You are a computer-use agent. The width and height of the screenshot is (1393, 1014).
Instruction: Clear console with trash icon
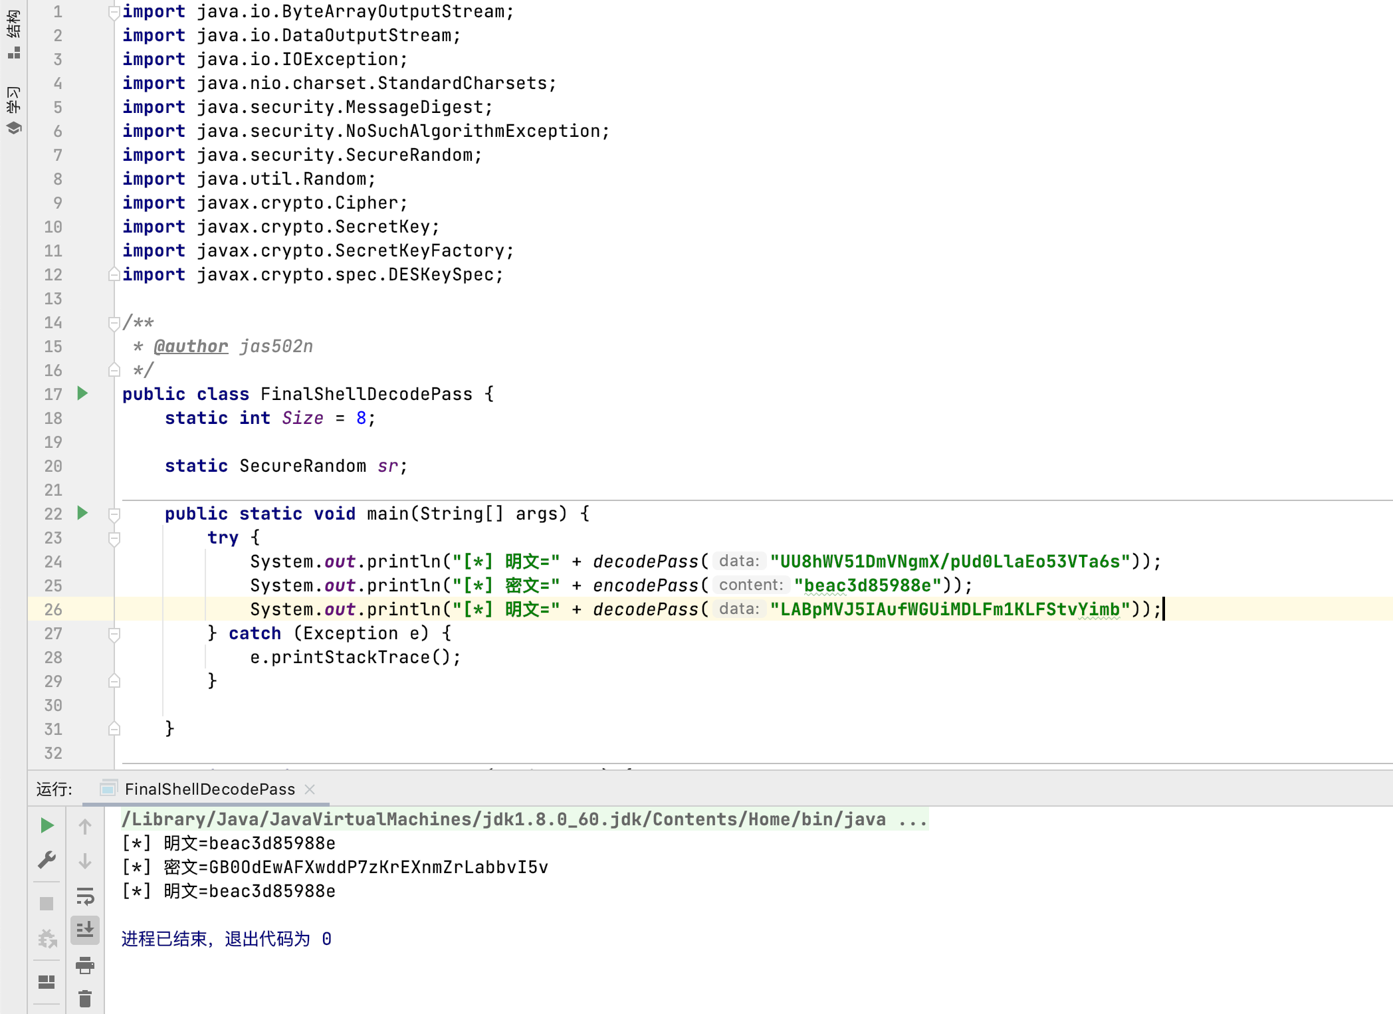pos(85,999)
